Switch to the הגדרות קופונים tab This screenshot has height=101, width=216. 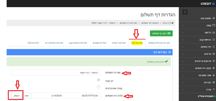pyautogui.click(x=99, y=43)
